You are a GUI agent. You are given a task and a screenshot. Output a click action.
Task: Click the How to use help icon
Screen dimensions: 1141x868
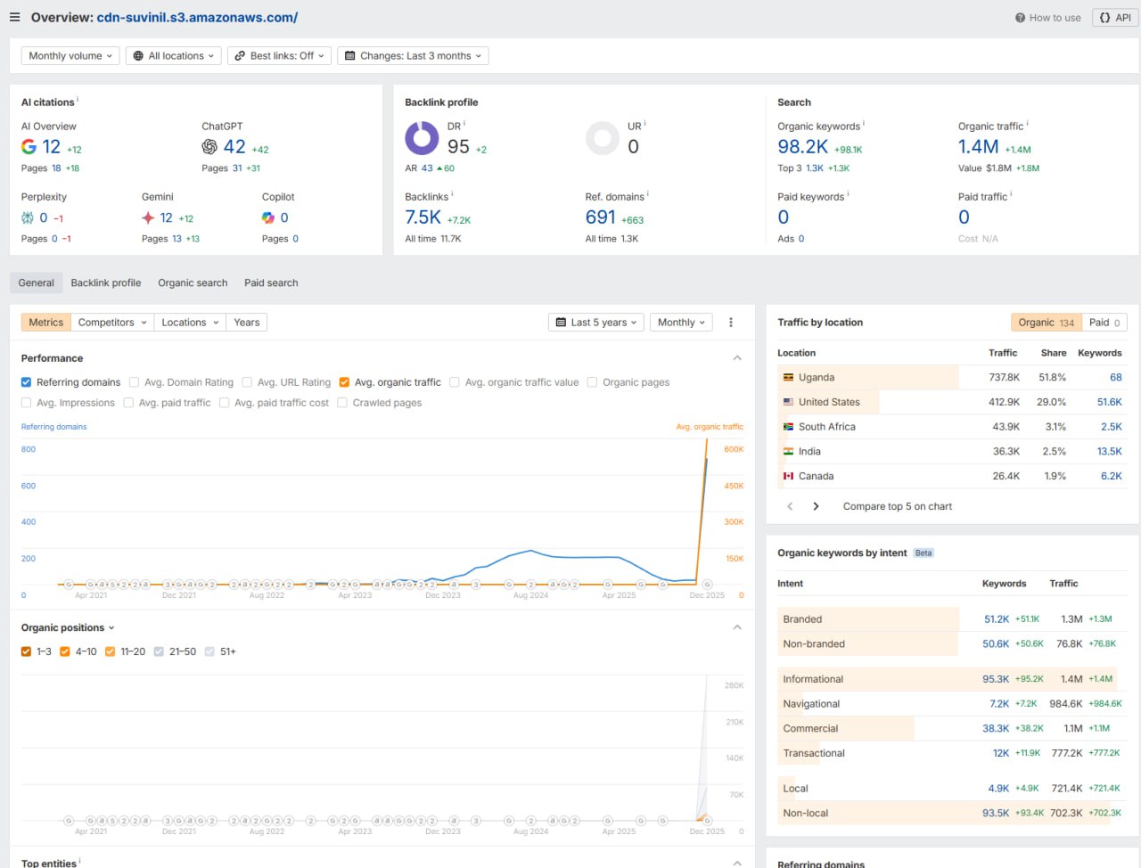click(1020, 18)
